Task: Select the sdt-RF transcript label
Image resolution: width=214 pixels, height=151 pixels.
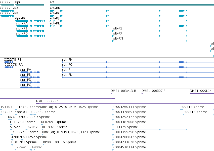Action: click(117, 33)
